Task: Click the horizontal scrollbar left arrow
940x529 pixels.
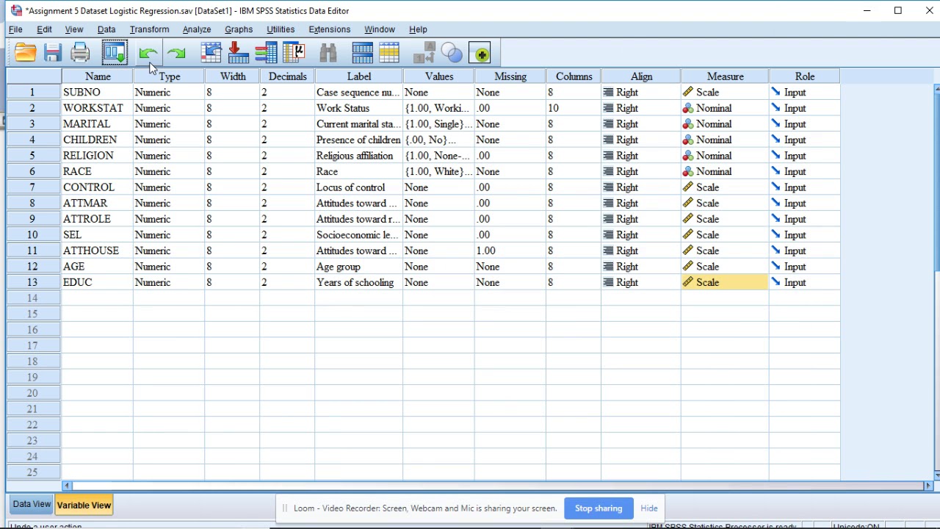Action: point(67,486)
